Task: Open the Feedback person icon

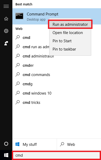Action: [6, 43]
